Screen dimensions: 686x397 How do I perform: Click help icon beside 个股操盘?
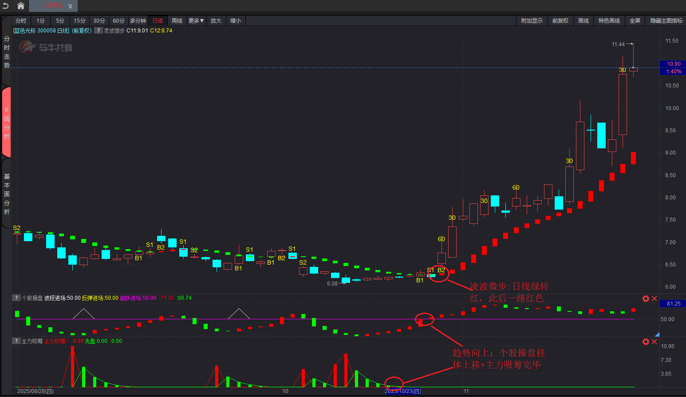tap(16, 298)
